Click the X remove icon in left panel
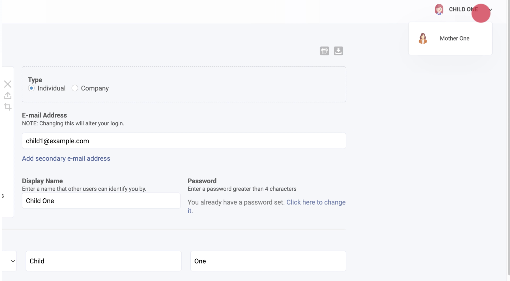The width and height of the screenshot is (510, 281). [8, 84]
